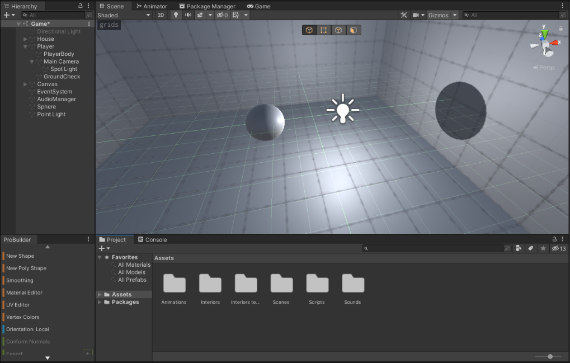Collapse the Player object in Hierarchy
This screenshot has height=363, width=570.
tap(25, 46)
